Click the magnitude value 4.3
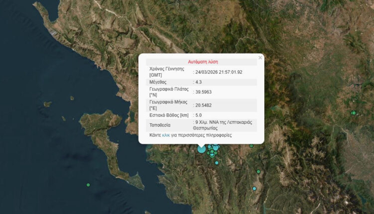This screenshot has width=374, height=214. click(x=199, y=82)
